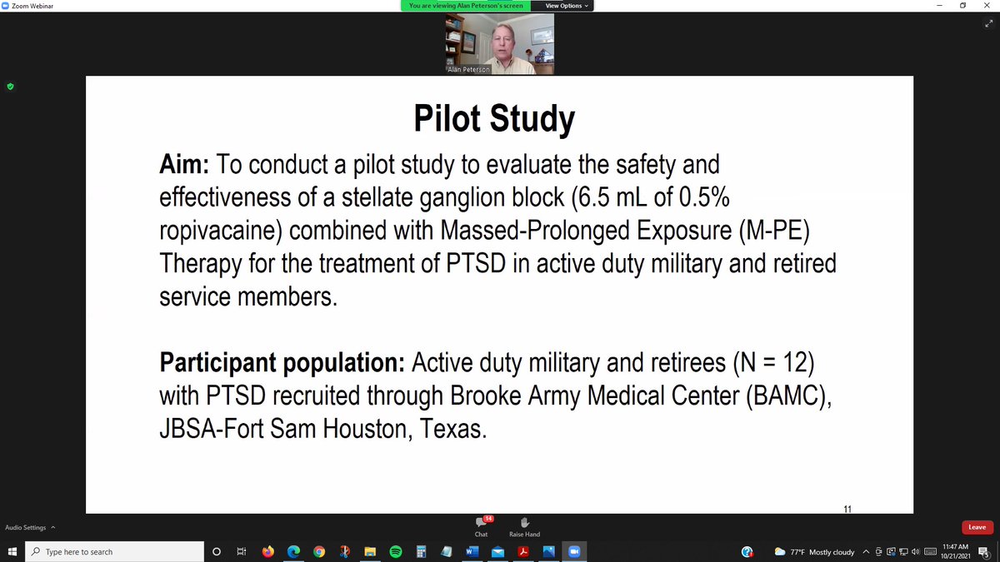Image resolution: width=1000 pixels, height=562 pixels.
Task: Click the taskbar search box
Action: point(114,551)
